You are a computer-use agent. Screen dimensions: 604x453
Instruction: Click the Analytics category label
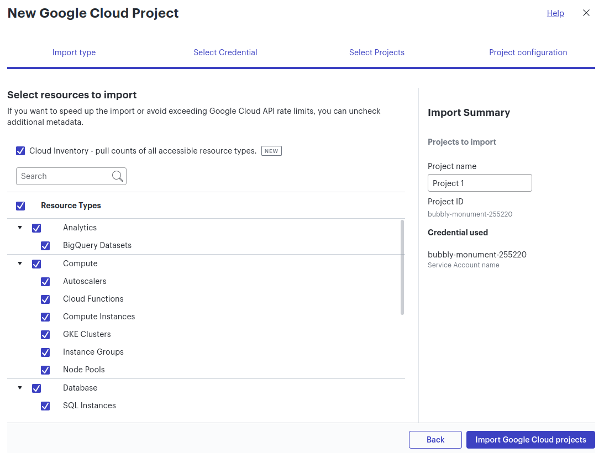[80, 228]
